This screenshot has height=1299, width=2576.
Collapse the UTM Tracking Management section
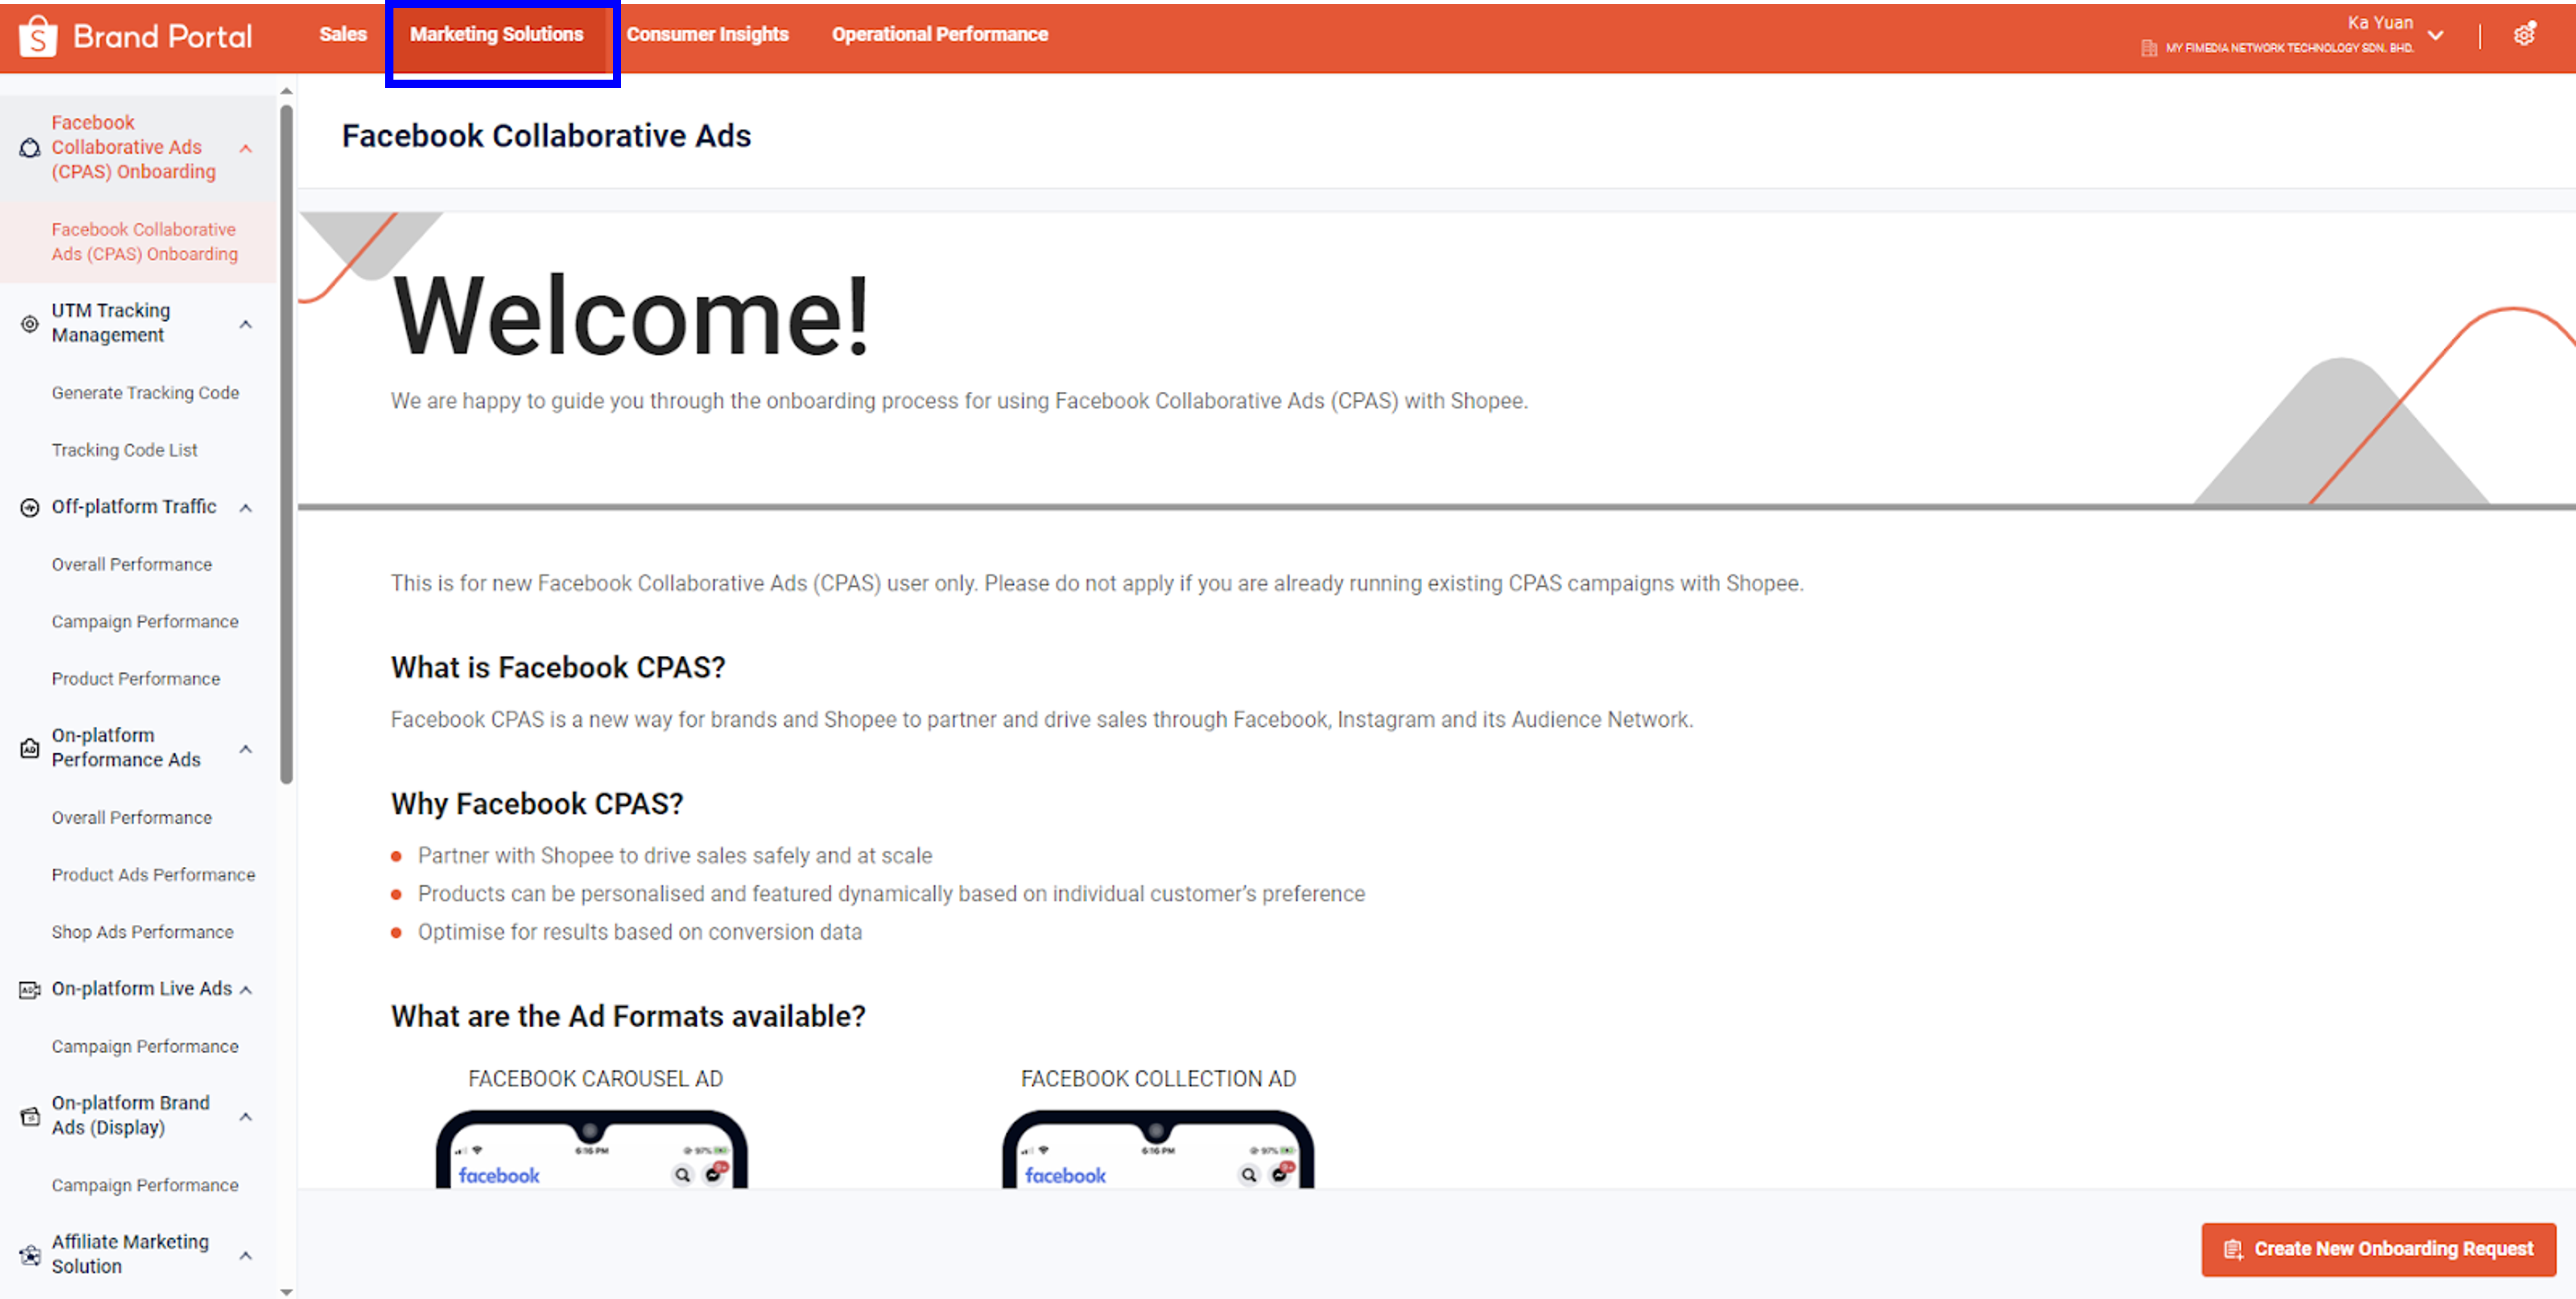(x=246, y=323)
